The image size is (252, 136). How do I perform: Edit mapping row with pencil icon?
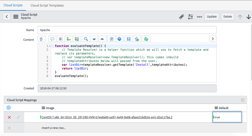(x=18, y=117)
